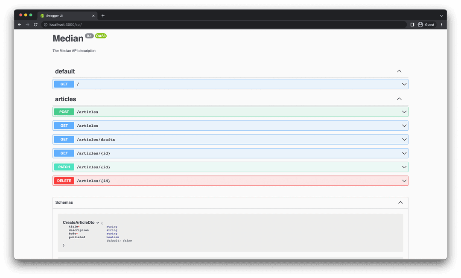Click the GET badge for /articles/drafts

tap(64, 139)
